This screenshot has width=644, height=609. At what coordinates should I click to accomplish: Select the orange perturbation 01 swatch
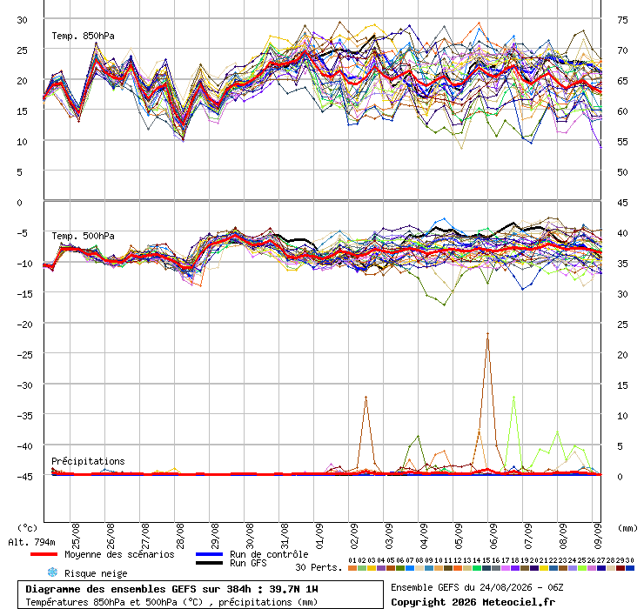click(x=352, y=568)
